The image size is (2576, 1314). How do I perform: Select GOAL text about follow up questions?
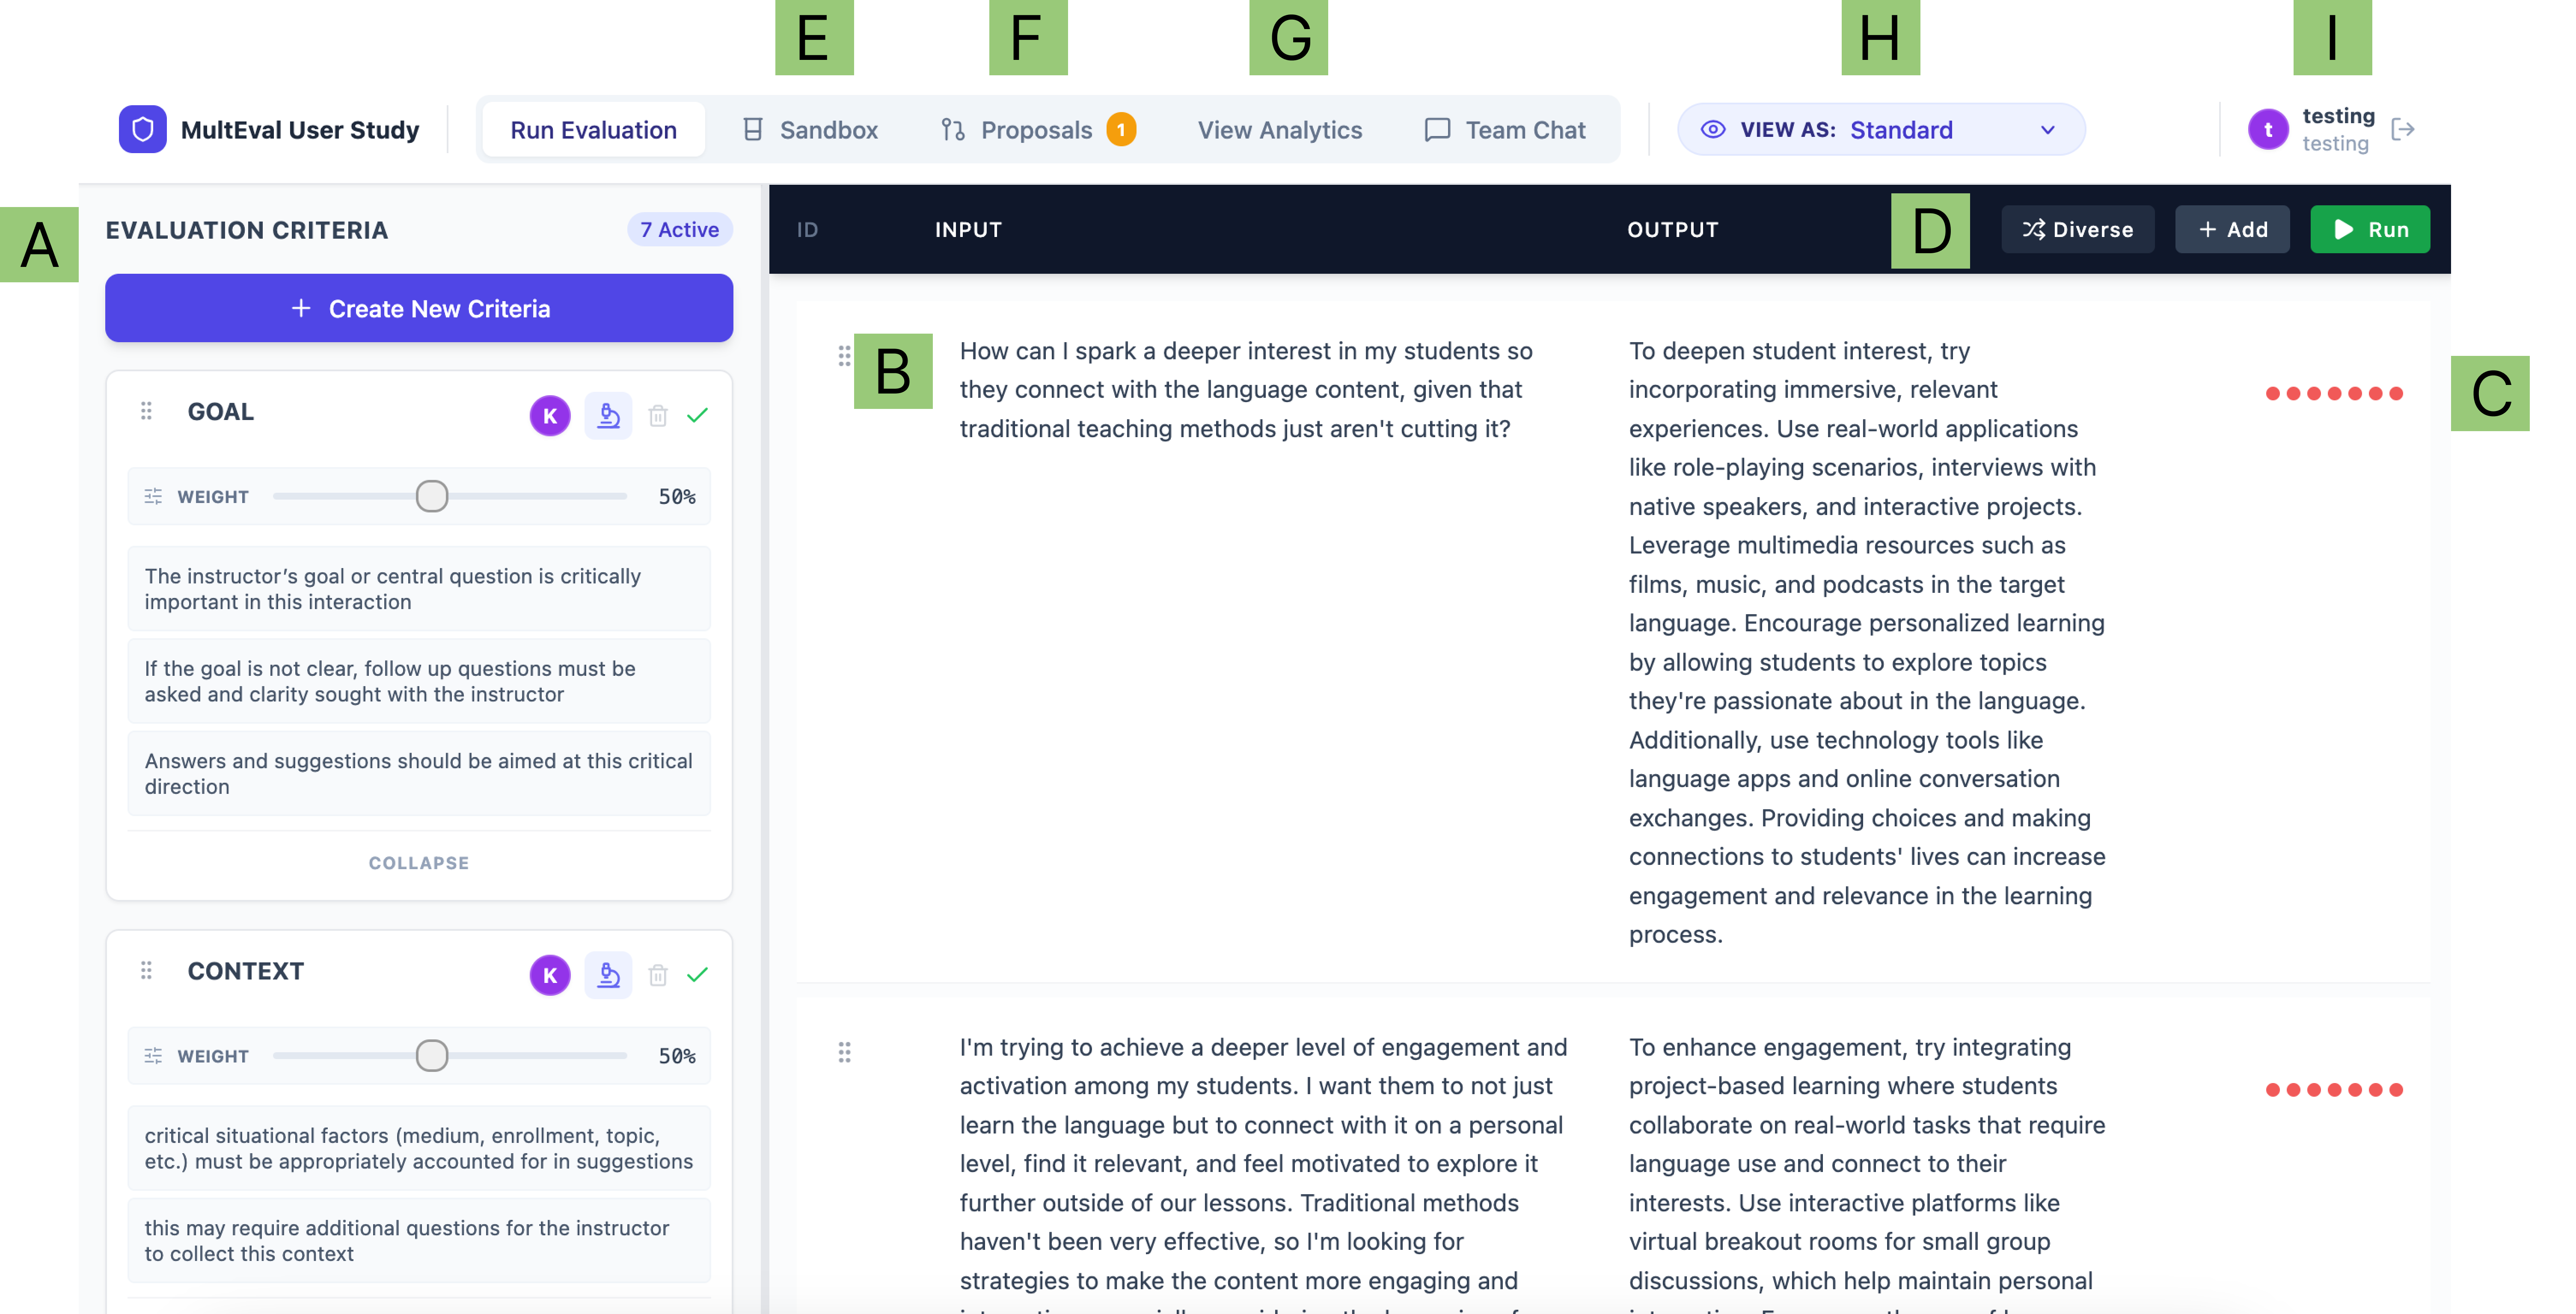click(419, 681)
